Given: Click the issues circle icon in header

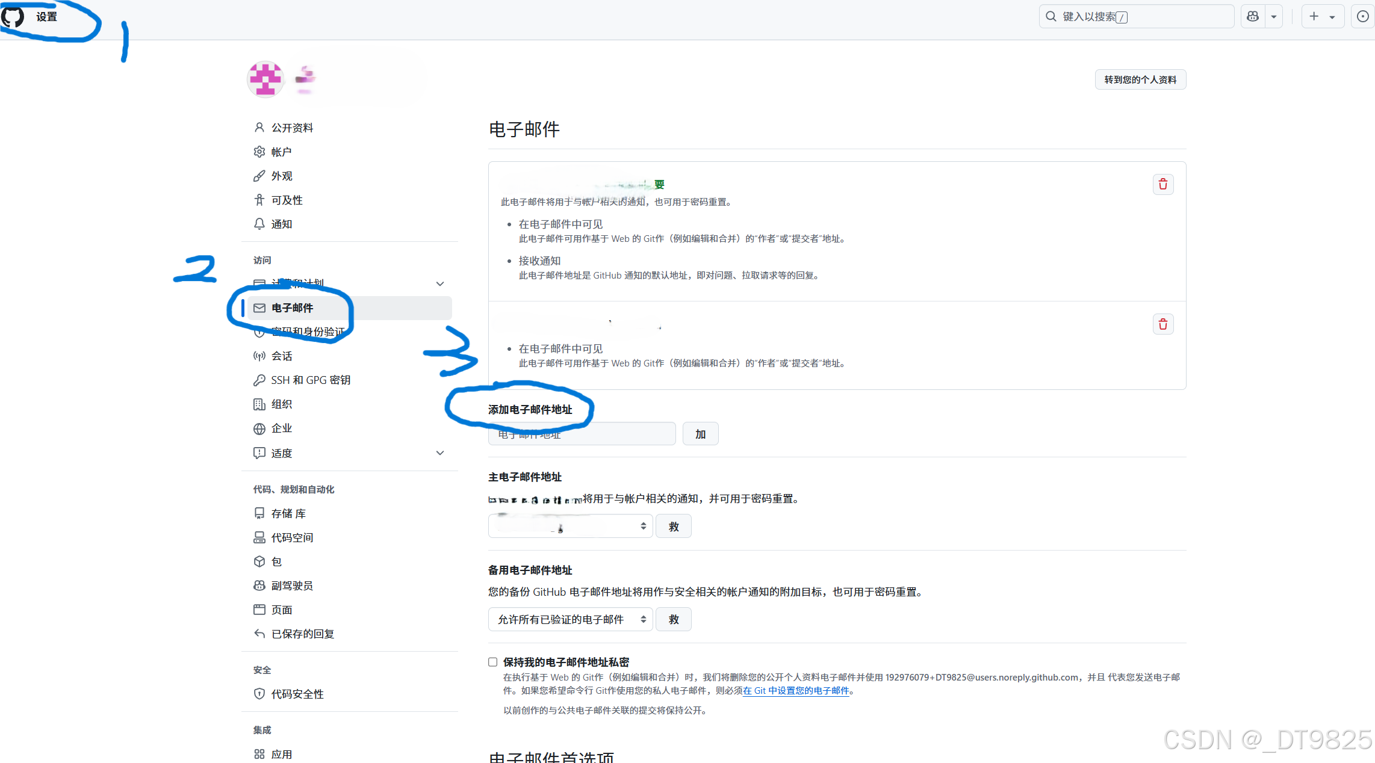Looking at the screenshot, I should coord(1362,17).
